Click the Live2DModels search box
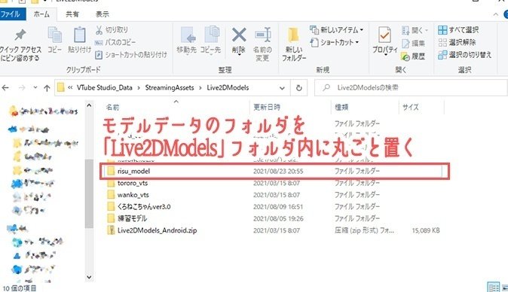This screenshot has width=508, height=292. [x=411, y=87]
